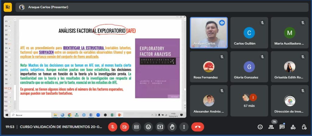Click Rosa Fernandez tree avatar
Screen dimensions: 312x136
click(209, 67)
